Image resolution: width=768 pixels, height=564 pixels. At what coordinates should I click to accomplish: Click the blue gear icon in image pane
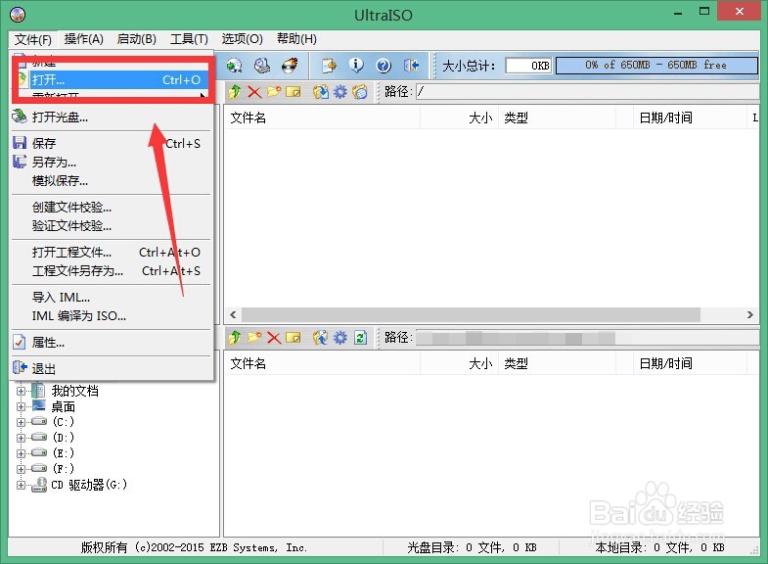(339, 92)
